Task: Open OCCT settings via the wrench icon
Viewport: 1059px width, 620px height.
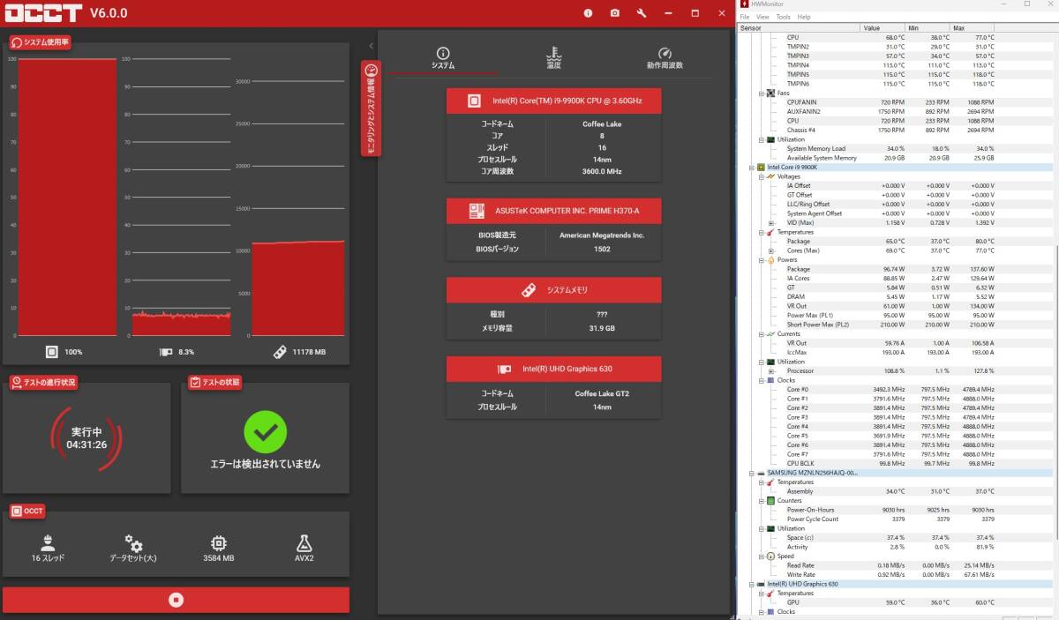Action: coord(642,13)
